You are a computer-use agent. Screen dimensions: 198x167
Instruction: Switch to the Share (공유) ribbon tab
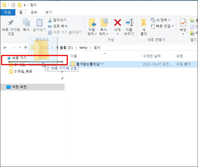pos(34,12)
